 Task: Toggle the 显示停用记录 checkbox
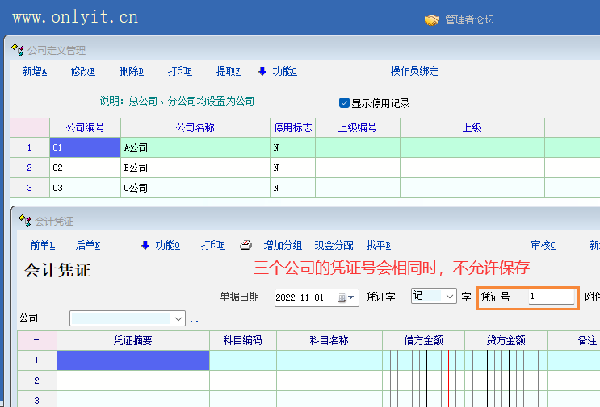[344, 103]
